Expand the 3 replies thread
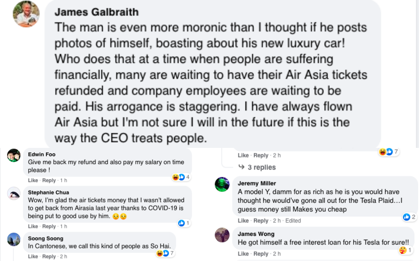This screenshot has width=419, height=261. pyautogui.click(x=257, y=167)
